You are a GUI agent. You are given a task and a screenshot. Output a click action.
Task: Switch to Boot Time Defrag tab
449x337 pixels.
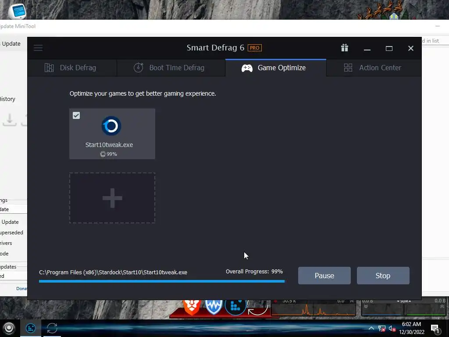coord(171,68)
